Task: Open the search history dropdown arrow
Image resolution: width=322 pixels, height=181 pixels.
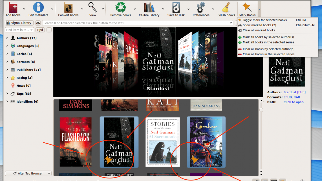Action: pyautogui.click(x=231, y=23)
